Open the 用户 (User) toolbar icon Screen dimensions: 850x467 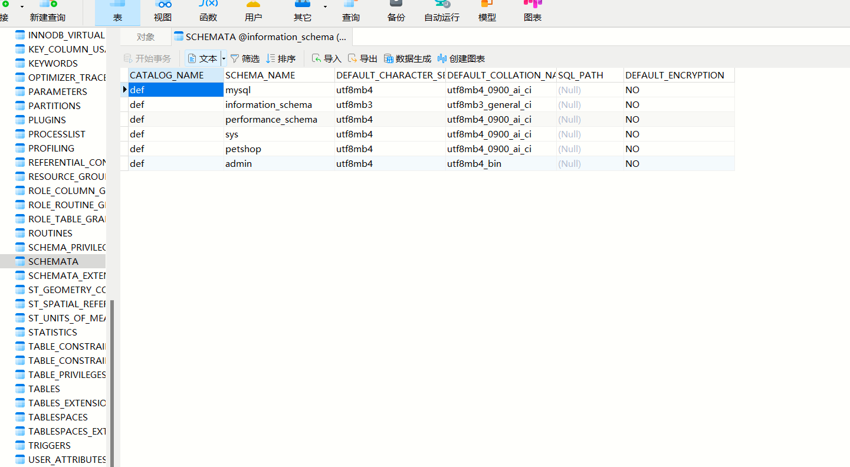[253, 11]
